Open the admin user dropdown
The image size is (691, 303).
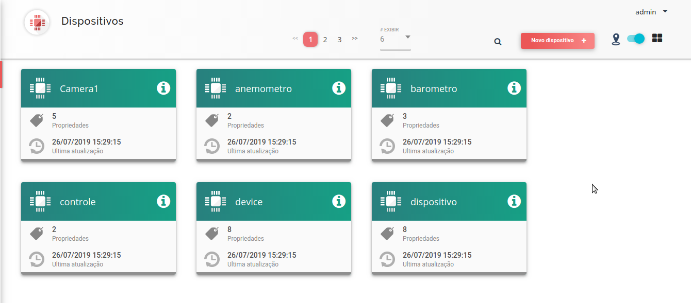651,11
